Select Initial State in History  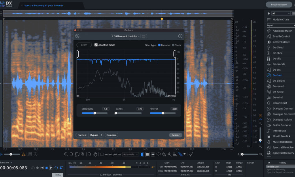pos(280,167)
